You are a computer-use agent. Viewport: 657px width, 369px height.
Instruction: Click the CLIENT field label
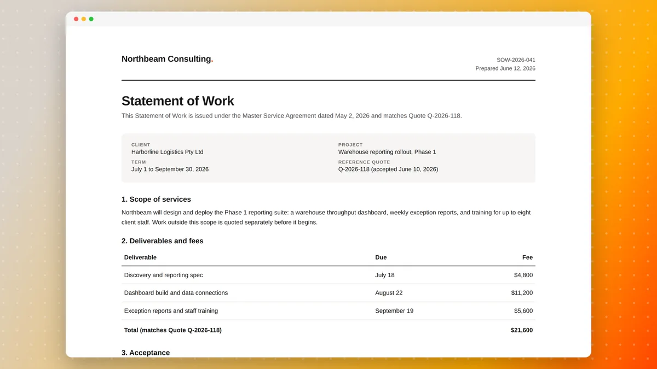pos(141,145)
